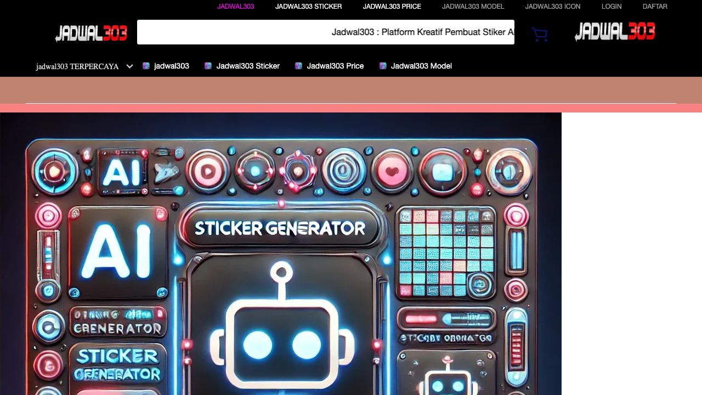Click the icon beside jadwal303 link

click(x=146, y=66)
